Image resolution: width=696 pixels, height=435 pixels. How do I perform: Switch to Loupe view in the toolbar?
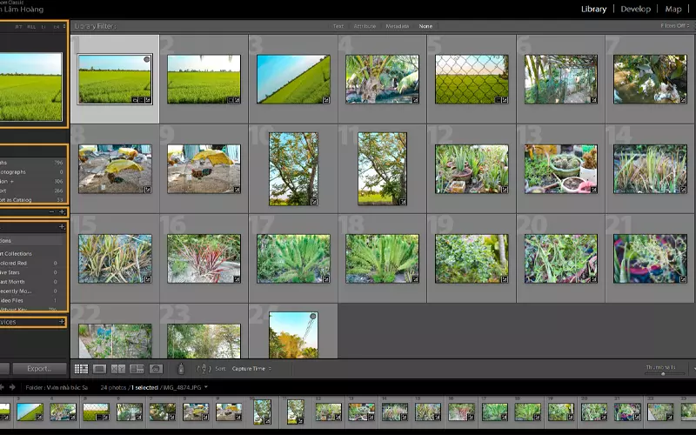[x=99, y=369]
